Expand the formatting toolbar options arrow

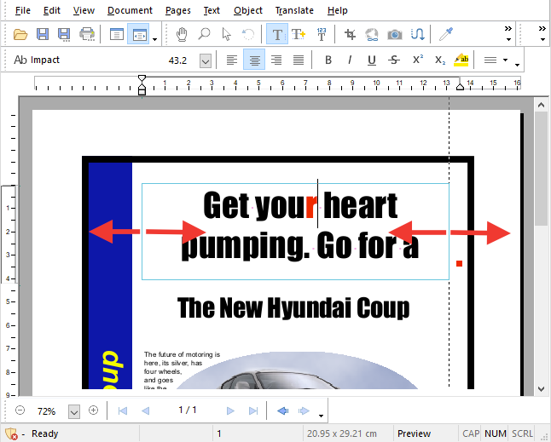[x=517, y=65]
